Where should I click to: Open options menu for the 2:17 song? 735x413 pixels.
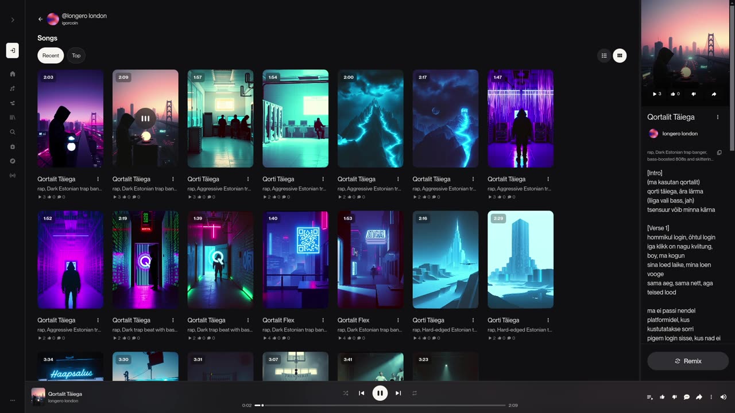pos(473,179)
